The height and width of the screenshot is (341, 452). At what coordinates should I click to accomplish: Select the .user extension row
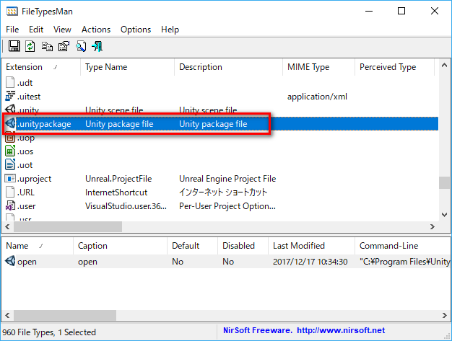click(220, 205)
